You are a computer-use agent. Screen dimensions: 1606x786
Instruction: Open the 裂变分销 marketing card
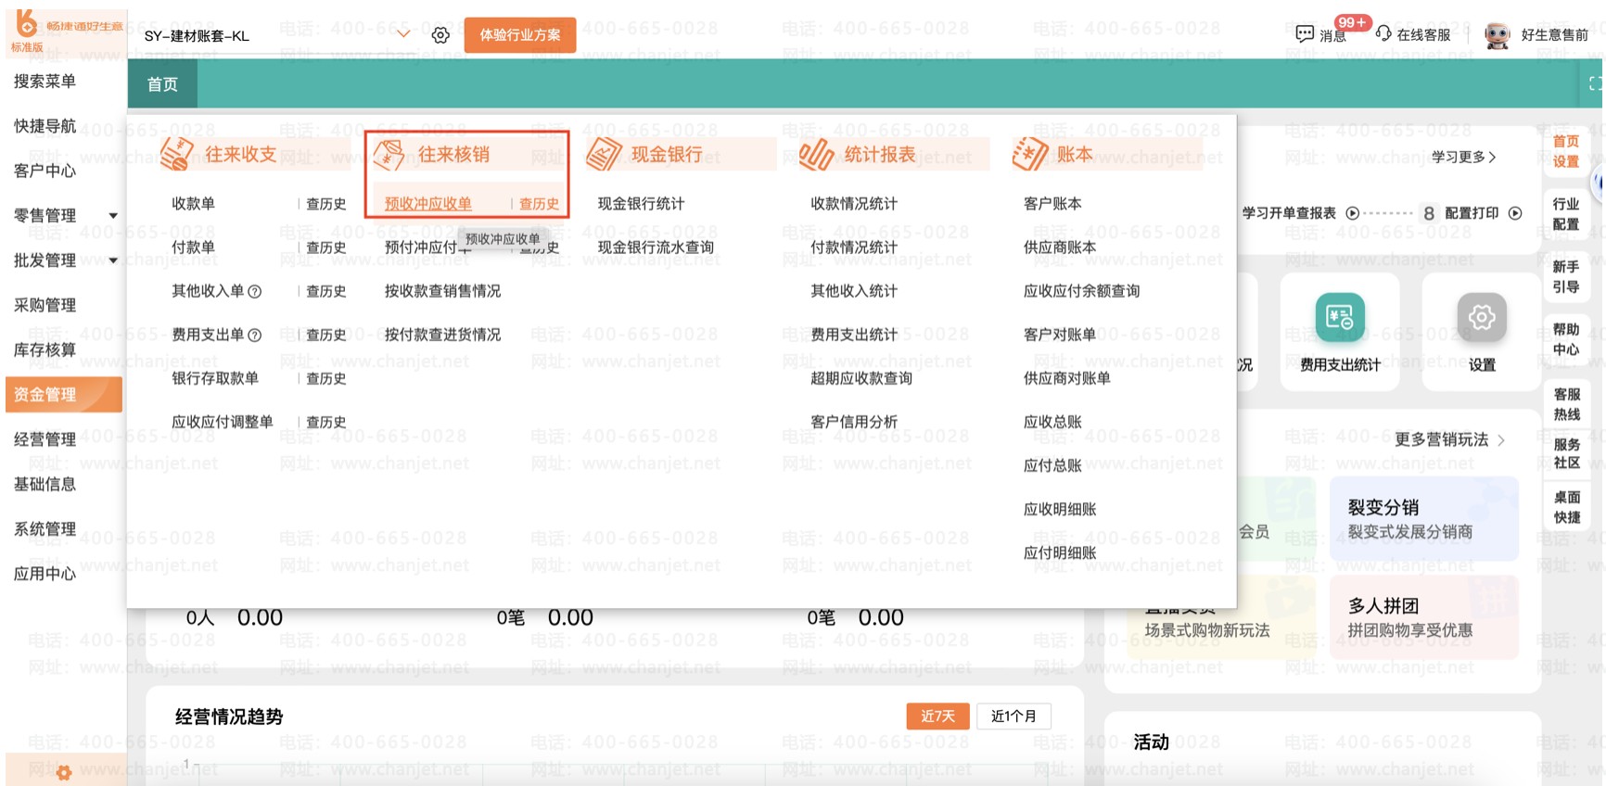pos(1423,519)
